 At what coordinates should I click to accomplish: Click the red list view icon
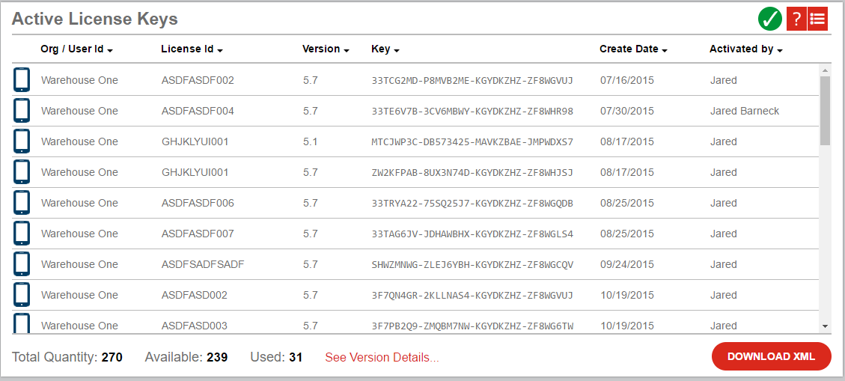817,19
